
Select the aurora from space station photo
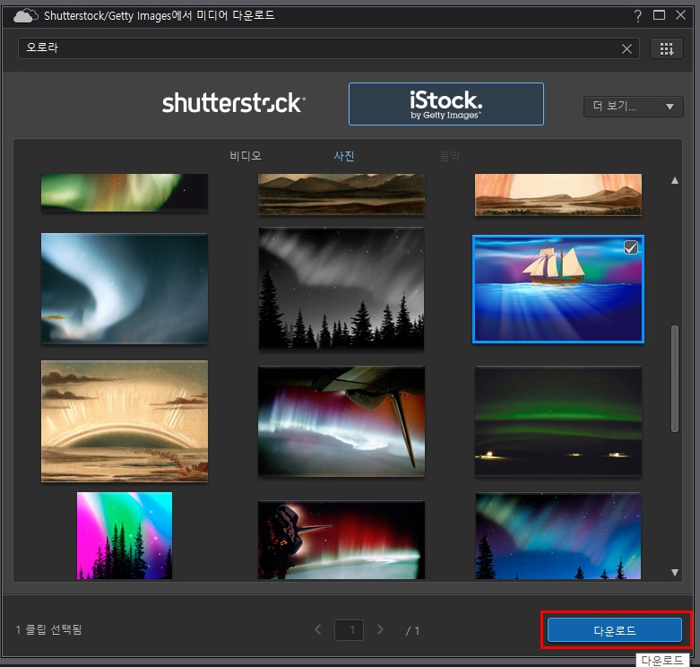[341, 421]
